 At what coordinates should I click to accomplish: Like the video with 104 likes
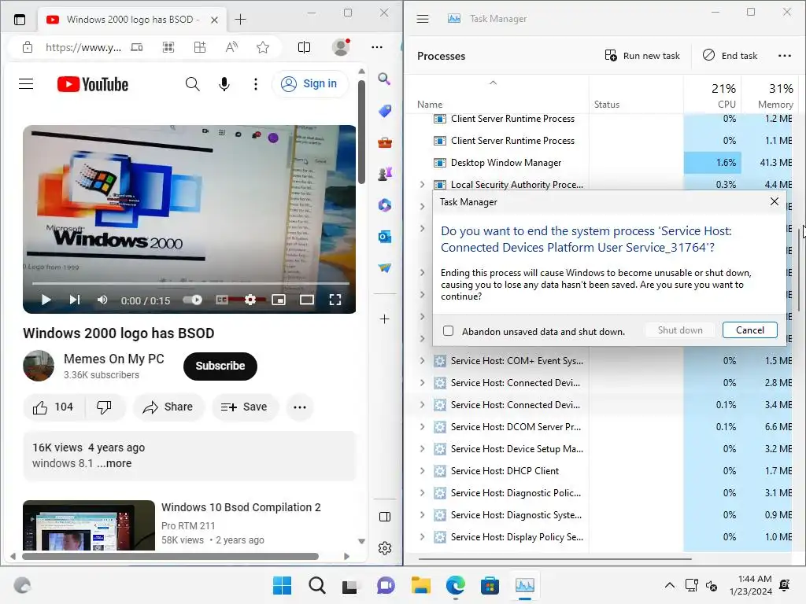(54, 407)
